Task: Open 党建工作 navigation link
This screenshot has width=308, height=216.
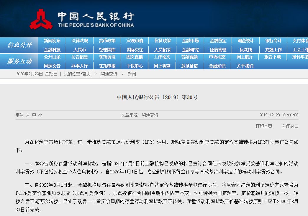Action: 273,50
